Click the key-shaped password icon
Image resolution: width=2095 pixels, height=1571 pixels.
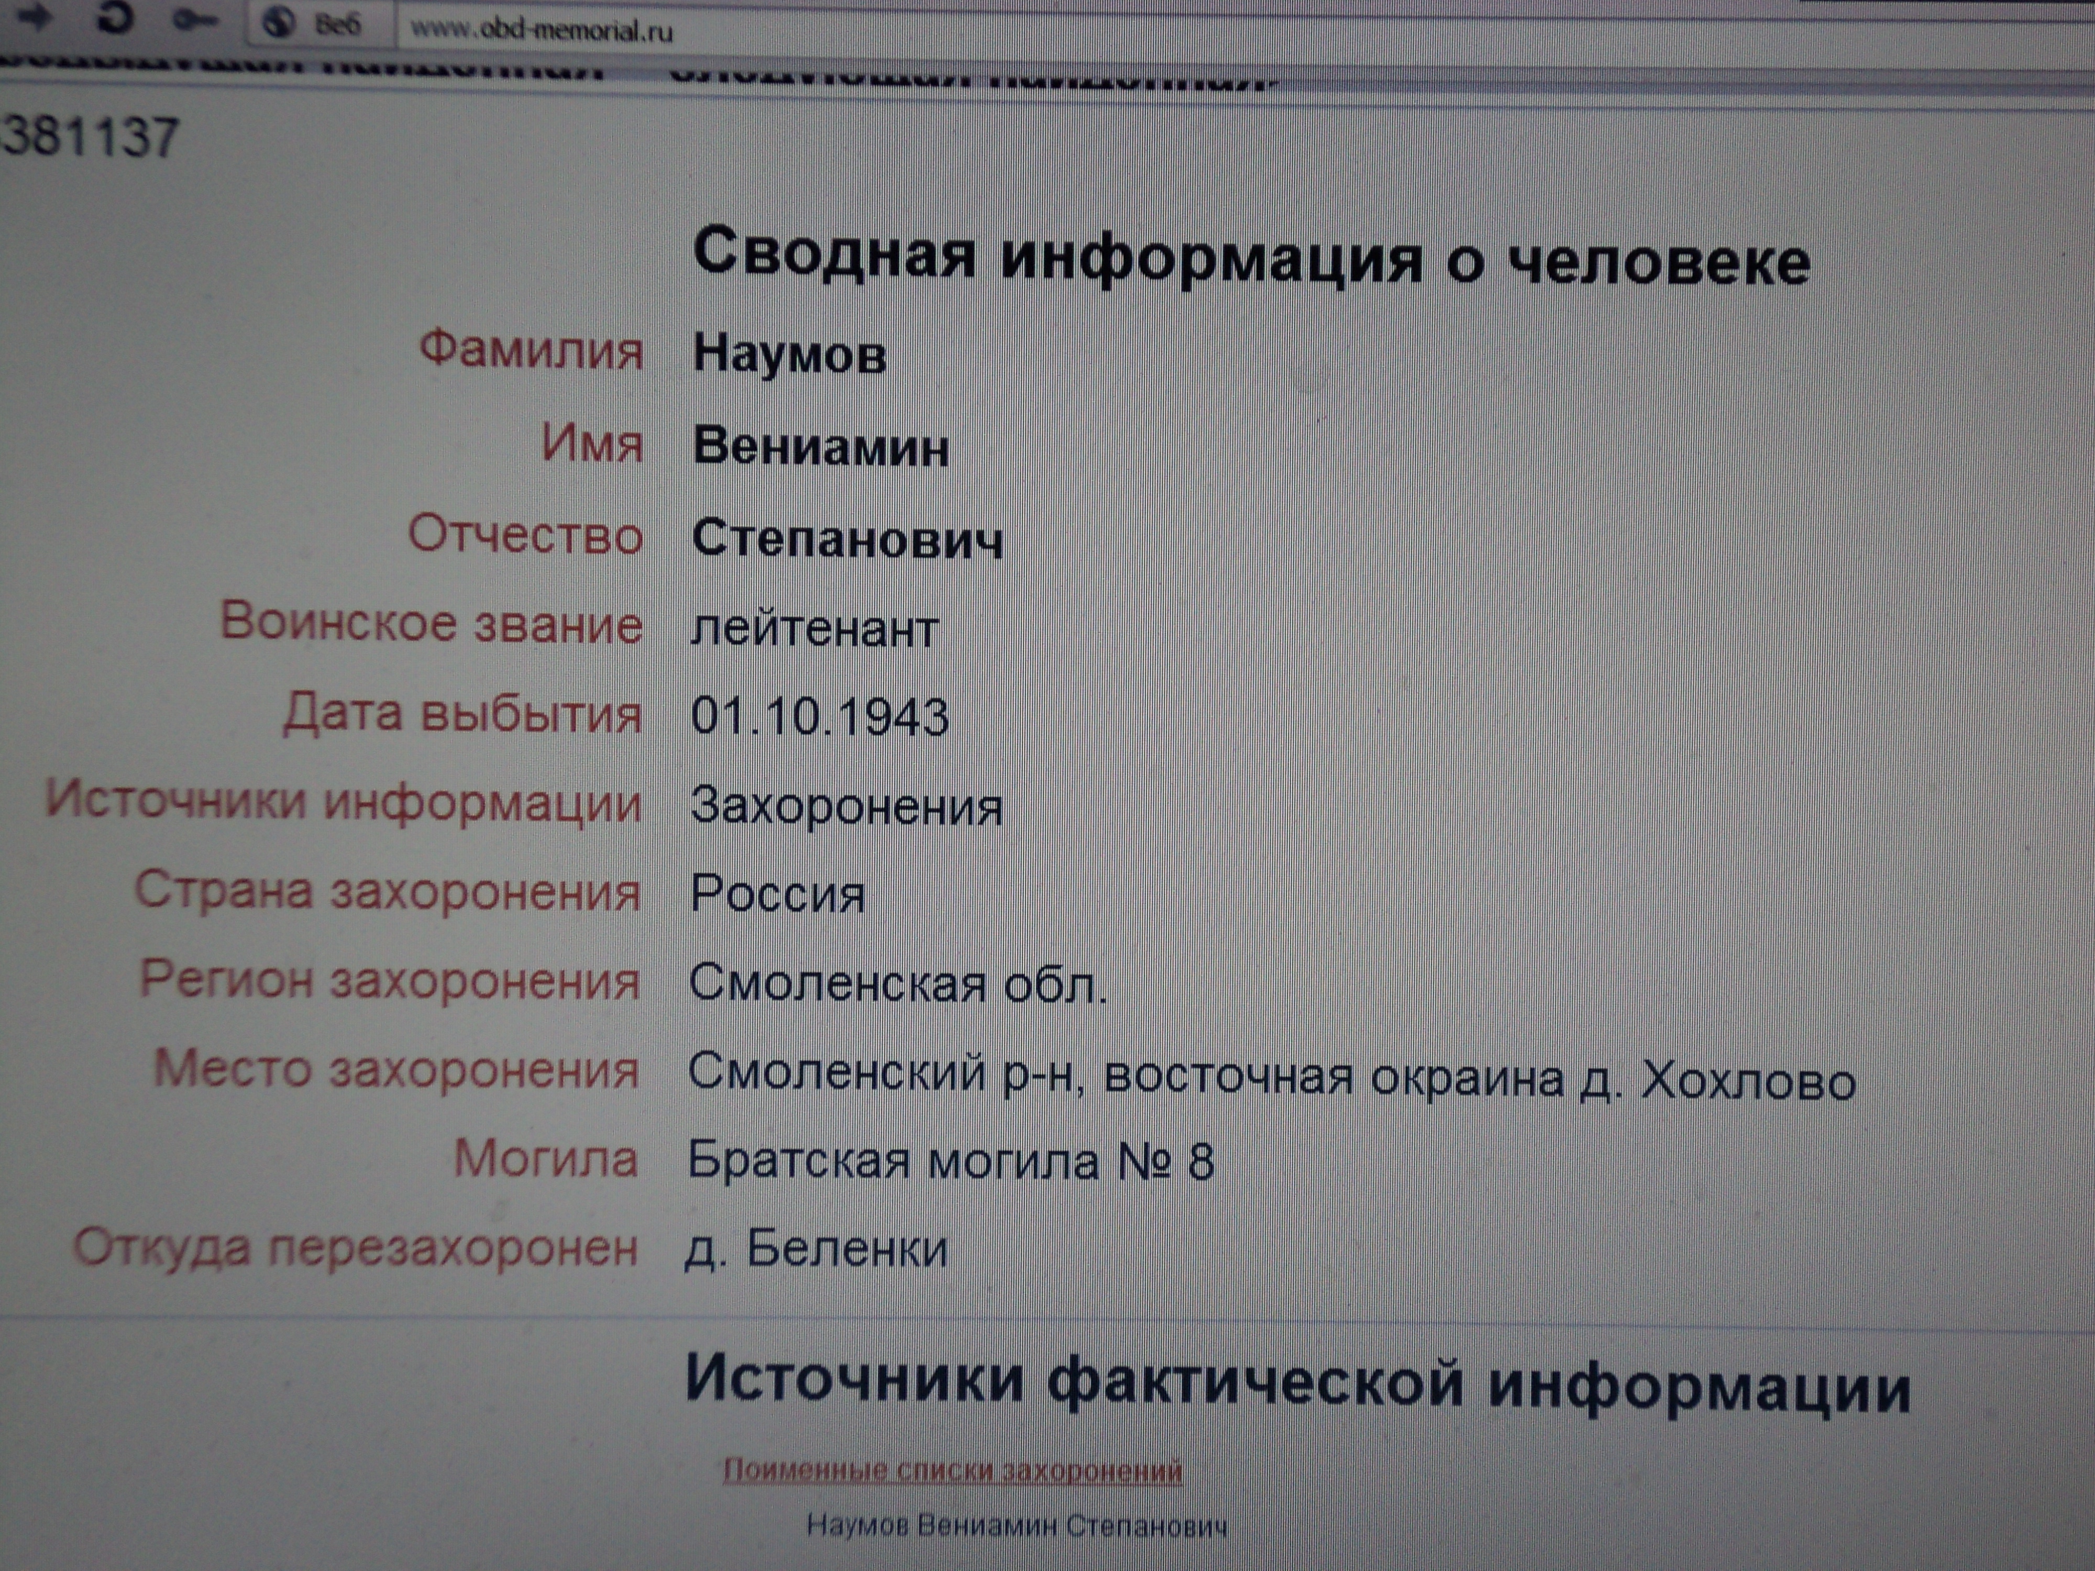click(196, 21)
